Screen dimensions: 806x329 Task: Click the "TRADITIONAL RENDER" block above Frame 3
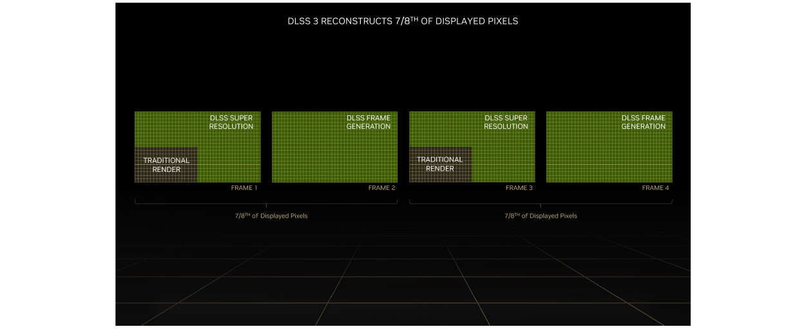[441, 164]
